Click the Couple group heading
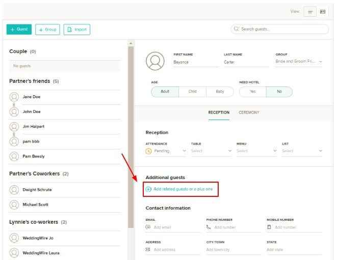 pos(18,51)
